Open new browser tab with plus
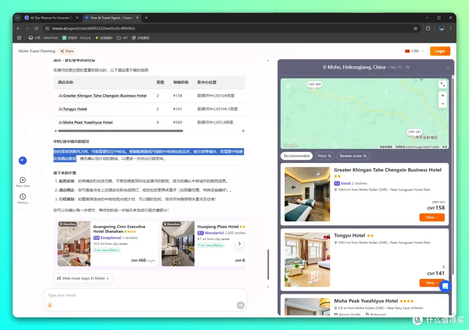This screenshot has height=330, width=469. point(146,18)
